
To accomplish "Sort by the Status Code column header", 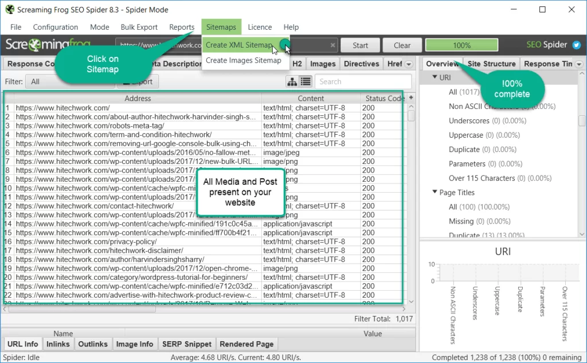I will click(384, 98).
